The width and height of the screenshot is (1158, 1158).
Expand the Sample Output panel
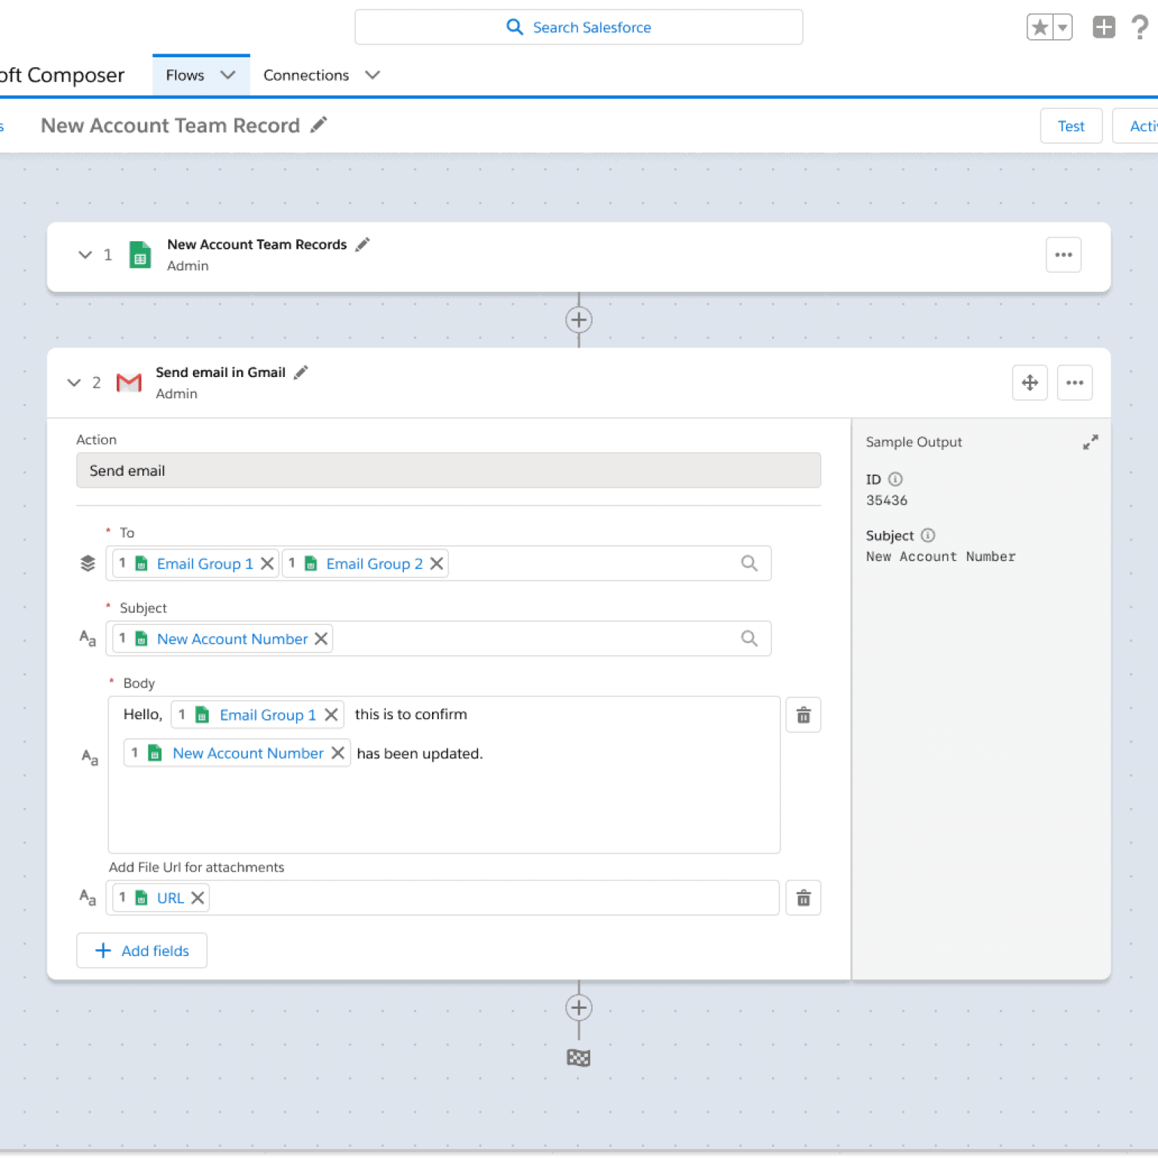1090,442
